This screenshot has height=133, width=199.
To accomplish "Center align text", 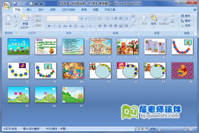I will (x=105, y=26).
